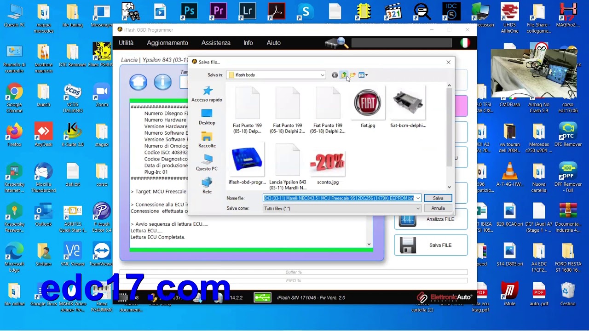Image resolution: width=589 pixels, height=331 pixels.
Task: Open AnyDesk desktop icon
Action: tap(43, 135)
